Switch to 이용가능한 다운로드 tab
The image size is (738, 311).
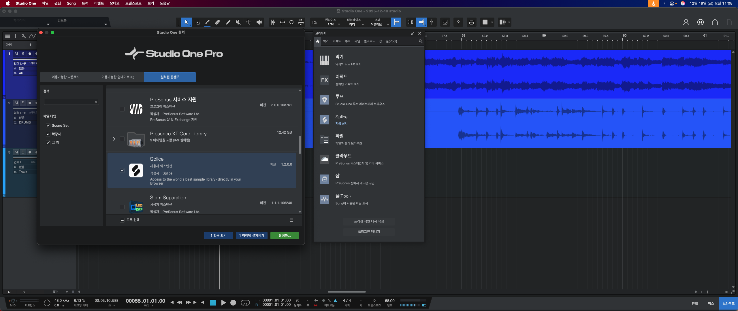(66, 77)
